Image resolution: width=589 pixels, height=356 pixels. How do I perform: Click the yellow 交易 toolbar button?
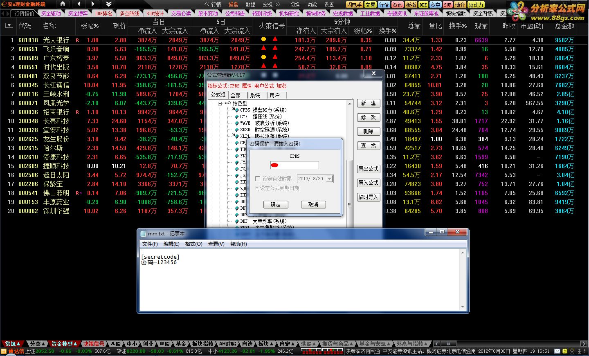[370, 4]
